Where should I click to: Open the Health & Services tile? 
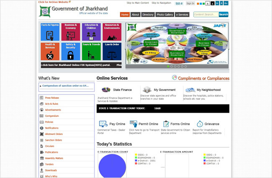(50, 51)
